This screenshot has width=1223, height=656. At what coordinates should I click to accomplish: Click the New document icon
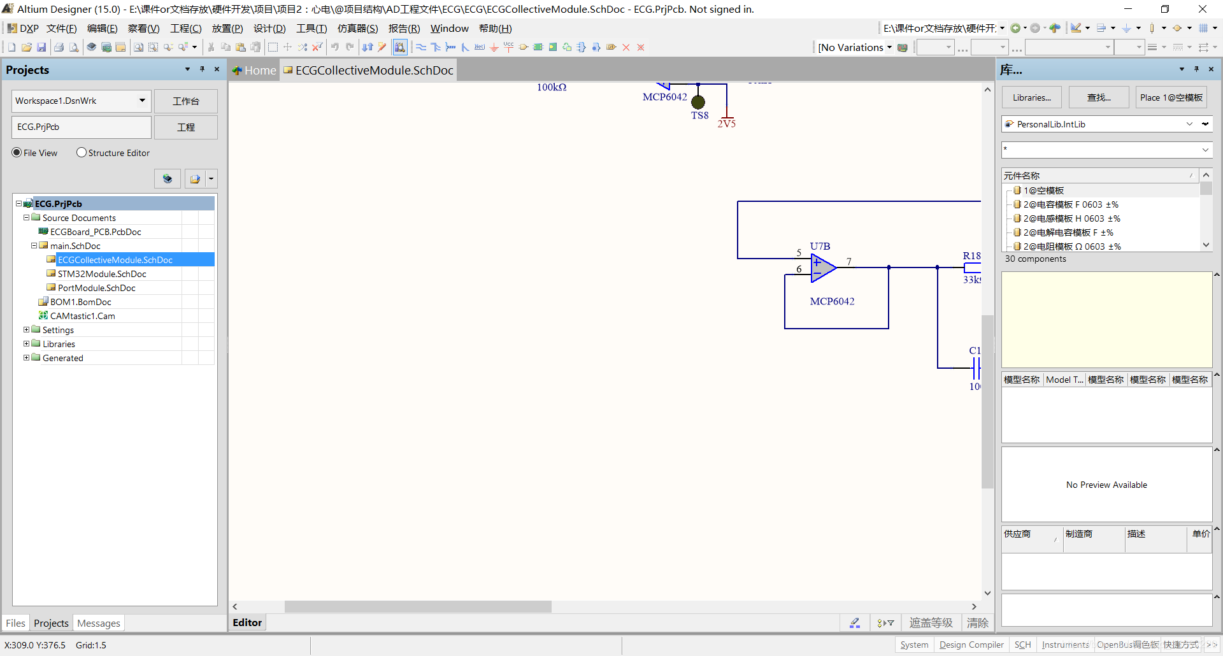coord(11,47)
